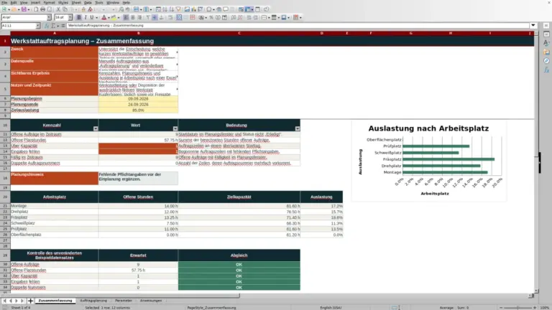Adjust the status bar zoom slider

coord(517,308)
